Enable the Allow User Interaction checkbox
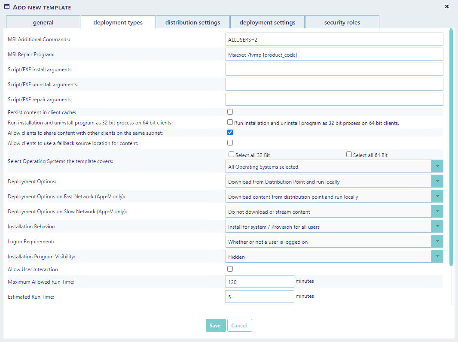Image resolution: width=458 pixels, height=342 pixels. [x=230, y=269]
